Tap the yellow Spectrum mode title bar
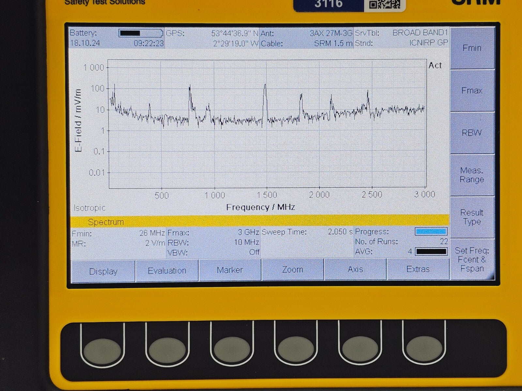522x391 pixels. 259,222
